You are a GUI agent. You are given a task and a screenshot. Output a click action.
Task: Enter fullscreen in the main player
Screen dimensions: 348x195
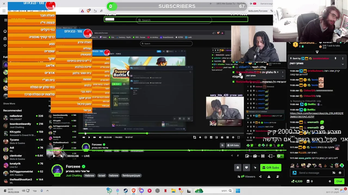[x=271, y=156]
